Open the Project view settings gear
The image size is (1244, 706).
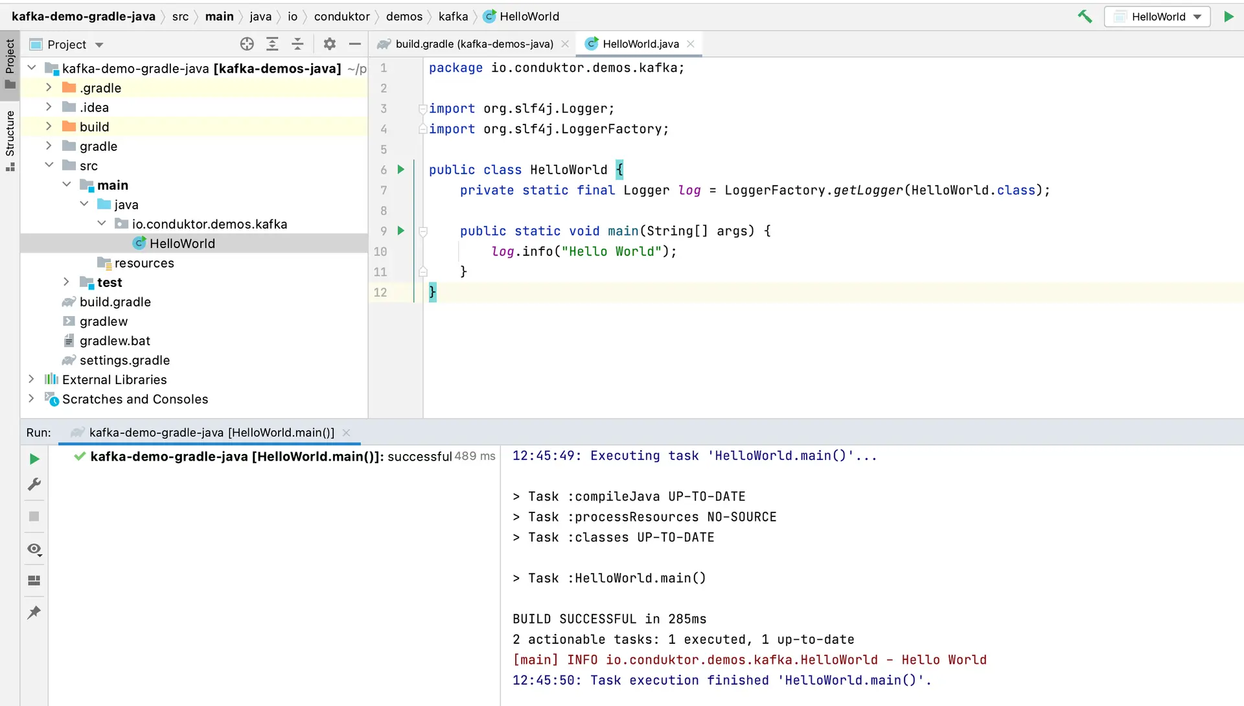coord(330,44)
